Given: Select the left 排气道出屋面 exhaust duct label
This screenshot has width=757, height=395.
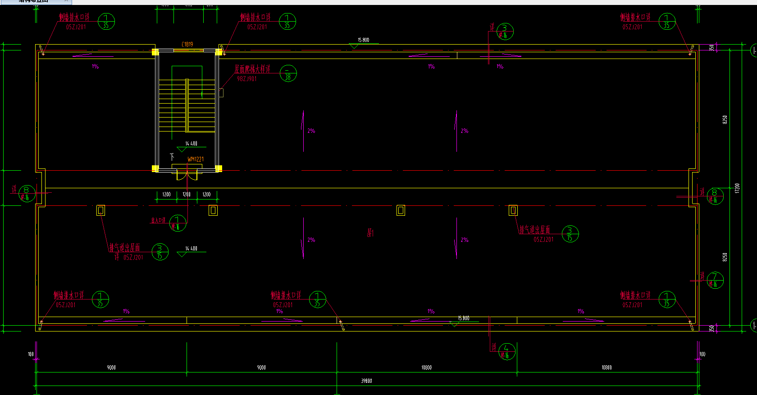Looking at the screenshot, I should (124, 248).
